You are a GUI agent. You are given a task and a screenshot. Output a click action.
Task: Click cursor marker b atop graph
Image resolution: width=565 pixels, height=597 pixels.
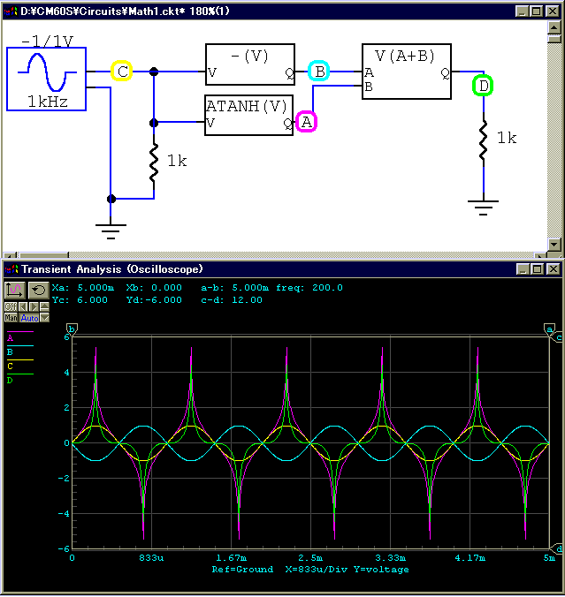click(x=72, y=329)
